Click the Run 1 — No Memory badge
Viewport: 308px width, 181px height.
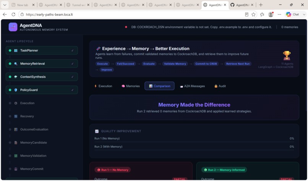113,170
